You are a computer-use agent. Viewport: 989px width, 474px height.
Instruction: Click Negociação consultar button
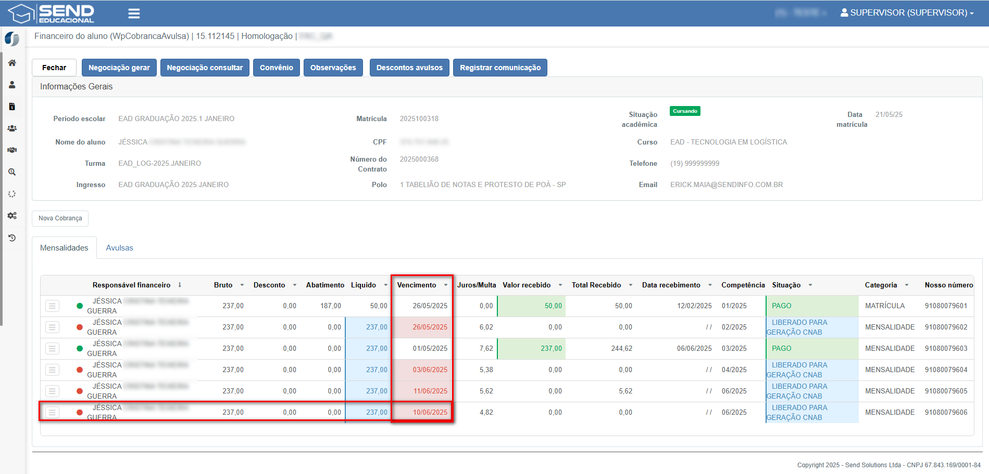click(205, 68)
